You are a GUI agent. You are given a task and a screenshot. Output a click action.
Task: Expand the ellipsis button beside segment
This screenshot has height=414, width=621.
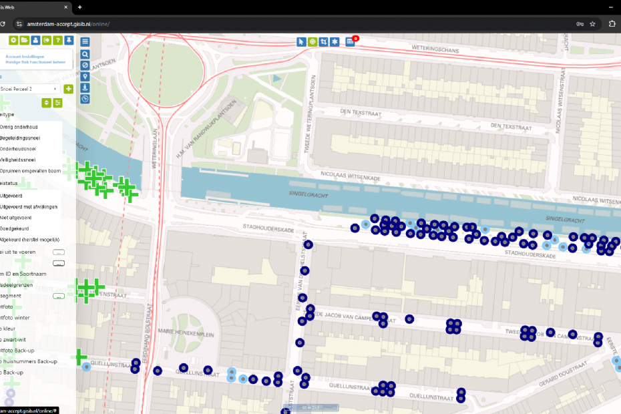[58, 295]
